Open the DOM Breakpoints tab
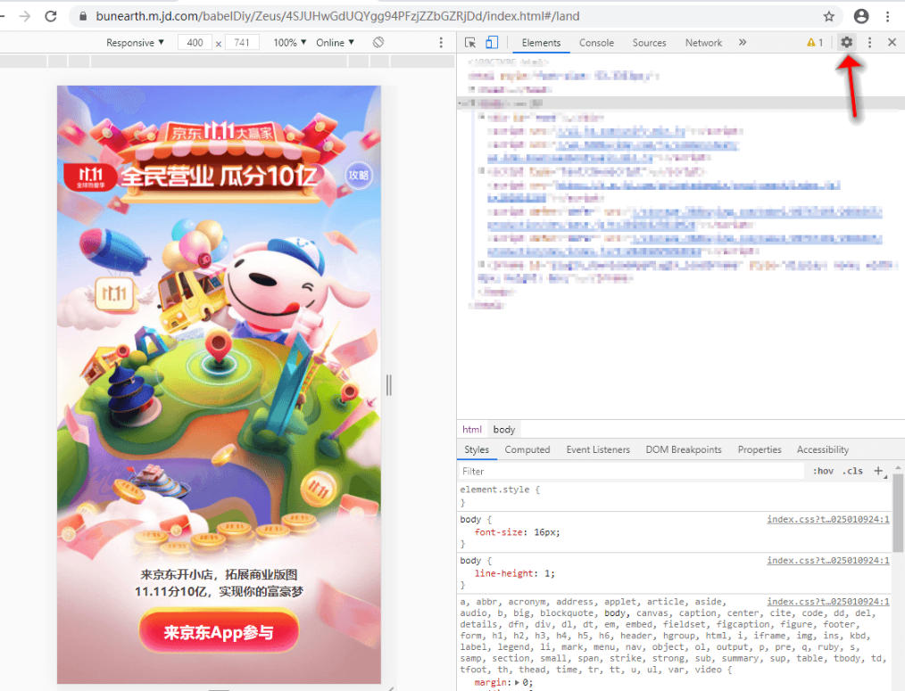Viewport: 905px width, 691px height. click(x=684, y=449)
